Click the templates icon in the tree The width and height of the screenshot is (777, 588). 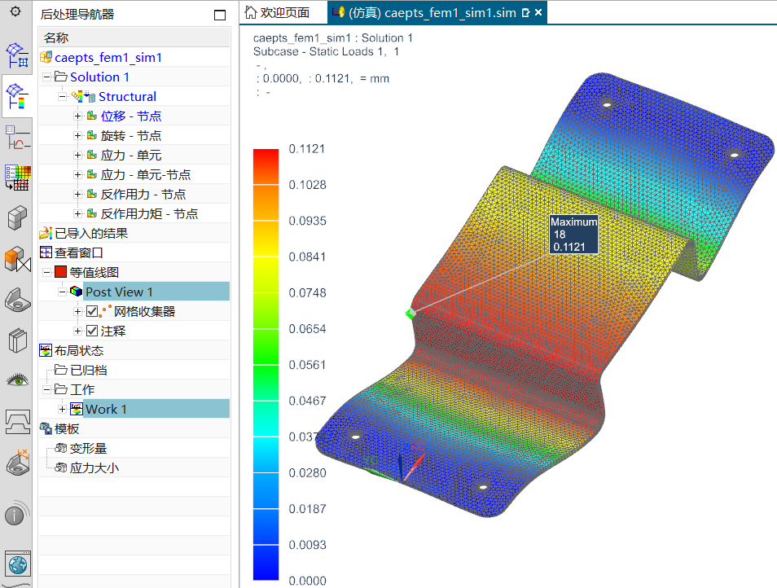coord(46,428)
